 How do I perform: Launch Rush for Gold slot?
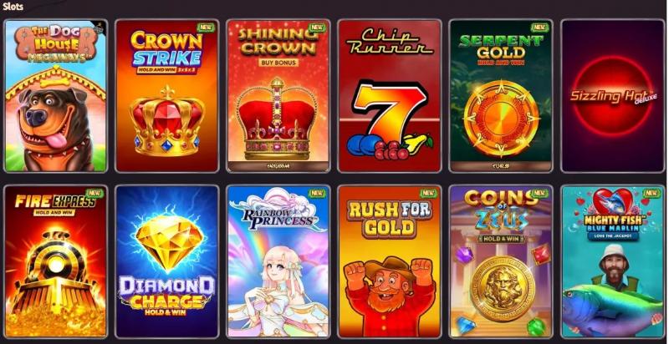tap(390, 262)
